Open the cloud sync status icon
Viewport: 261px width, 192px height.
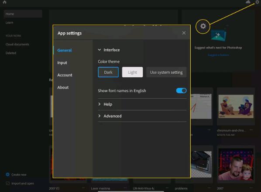click(x=248, y=2)
